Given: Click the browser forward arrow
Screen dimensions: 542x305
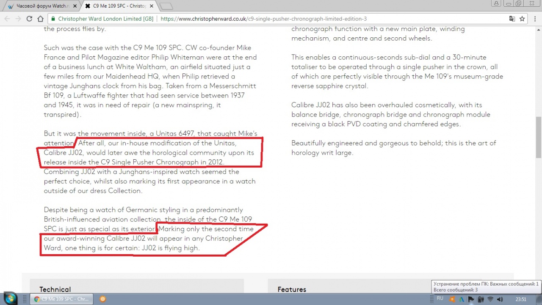Looking at the screenshot, I should [x=18, y=19].
